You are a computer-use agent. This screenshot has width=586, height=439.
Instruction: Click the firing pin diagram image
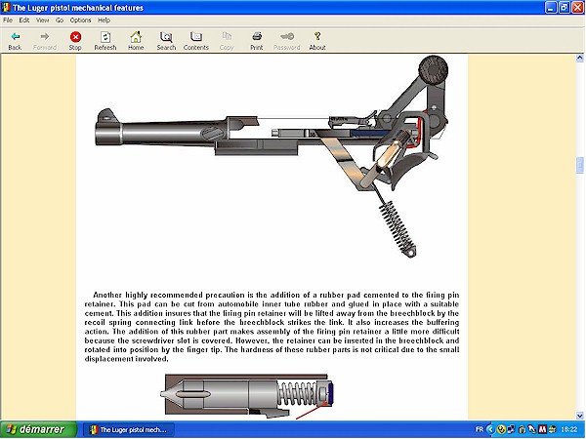(247, 396)
